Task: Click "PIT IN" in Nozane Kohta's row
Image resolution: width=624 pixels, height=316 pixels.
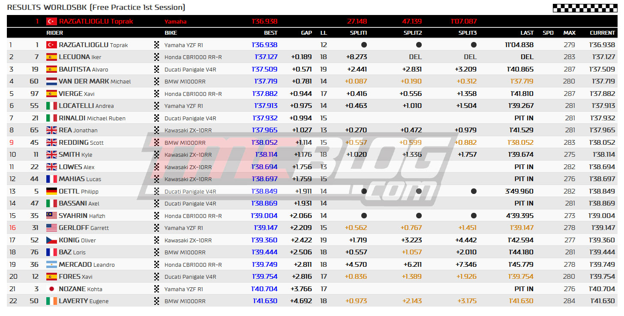Action: 524,289
